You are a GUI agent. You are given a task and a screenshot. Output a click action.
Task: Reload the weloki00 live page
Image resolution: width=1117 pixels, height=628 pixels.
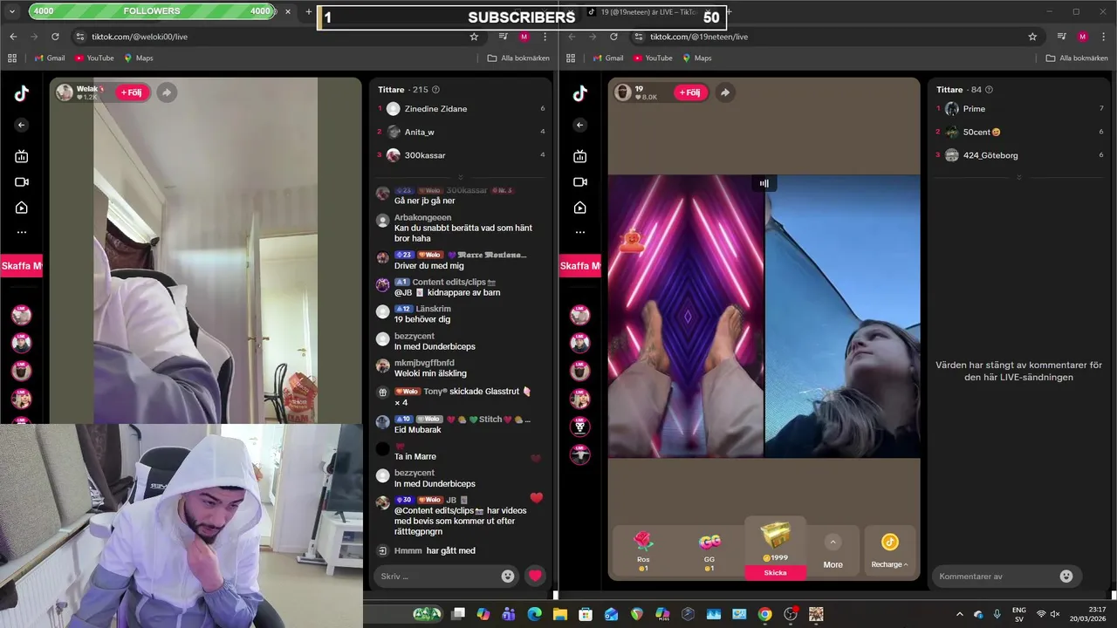coord(55,37)
